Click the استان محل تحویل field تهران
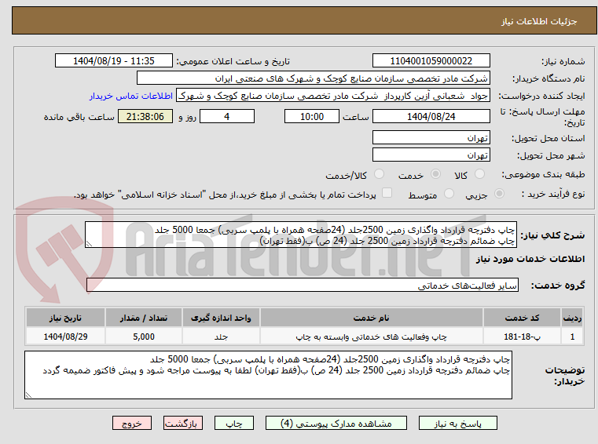 (x=431, y=137)
